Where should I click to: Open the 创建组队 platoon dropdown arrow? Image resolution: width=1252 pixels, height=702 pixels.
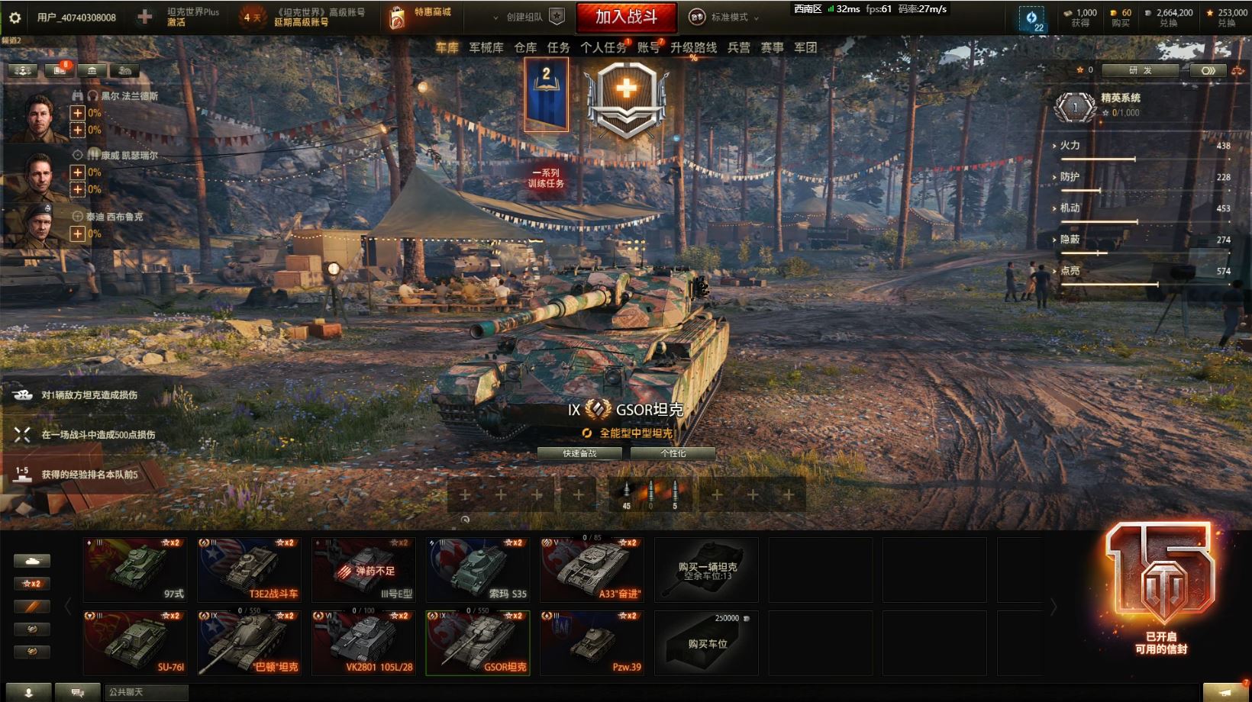[x=495, y=18]
